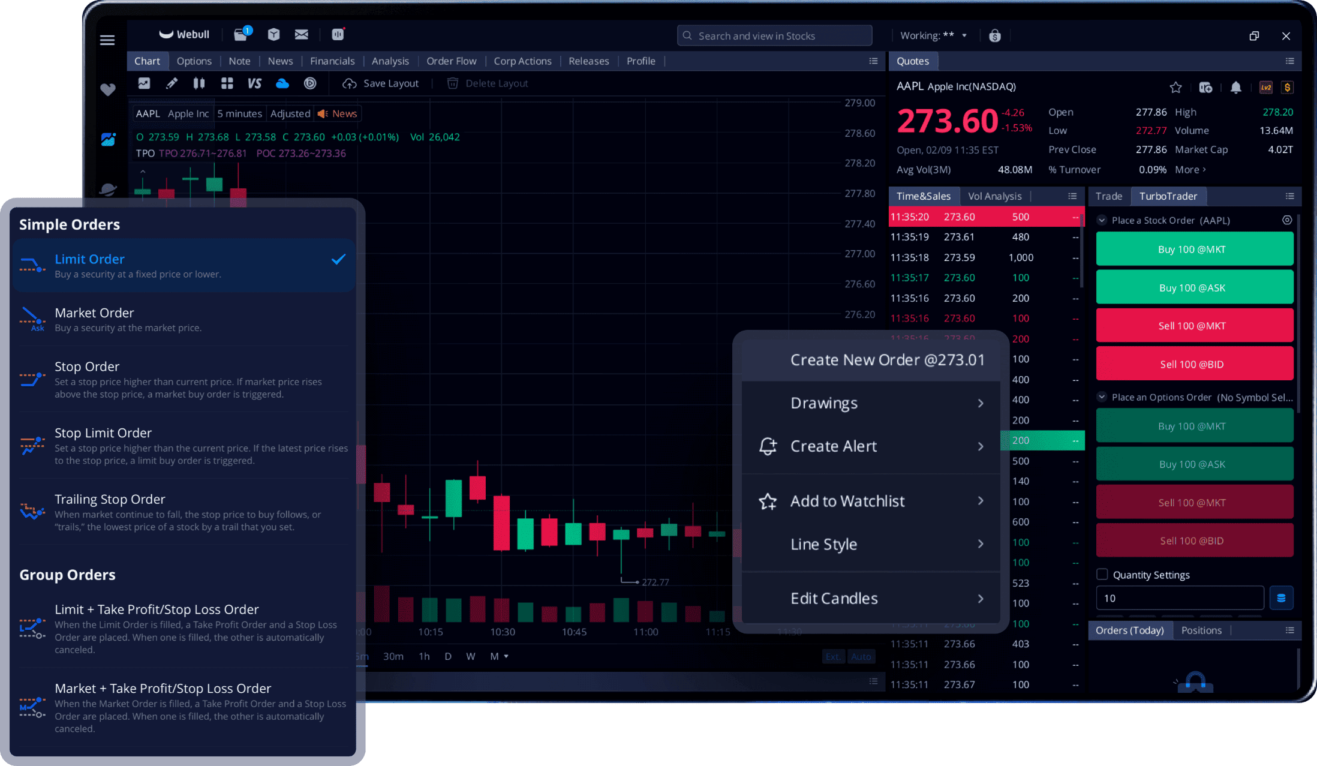Expand the Line Style submenu
The image size is (1317, 766).
[x=871, y=544]
